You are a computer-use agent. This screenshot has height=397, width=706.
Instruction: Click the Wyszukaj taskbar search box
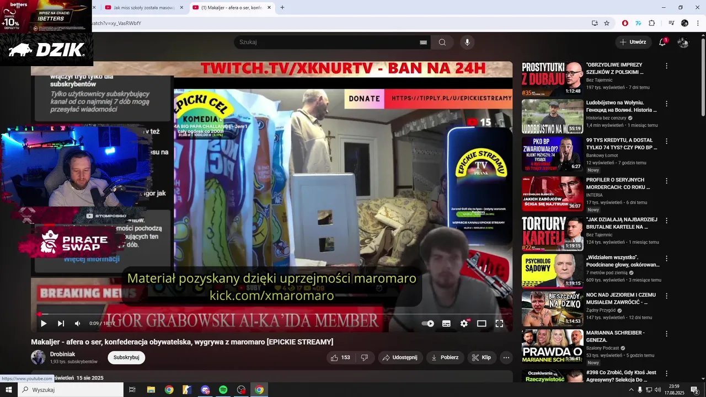coord(71,390)
